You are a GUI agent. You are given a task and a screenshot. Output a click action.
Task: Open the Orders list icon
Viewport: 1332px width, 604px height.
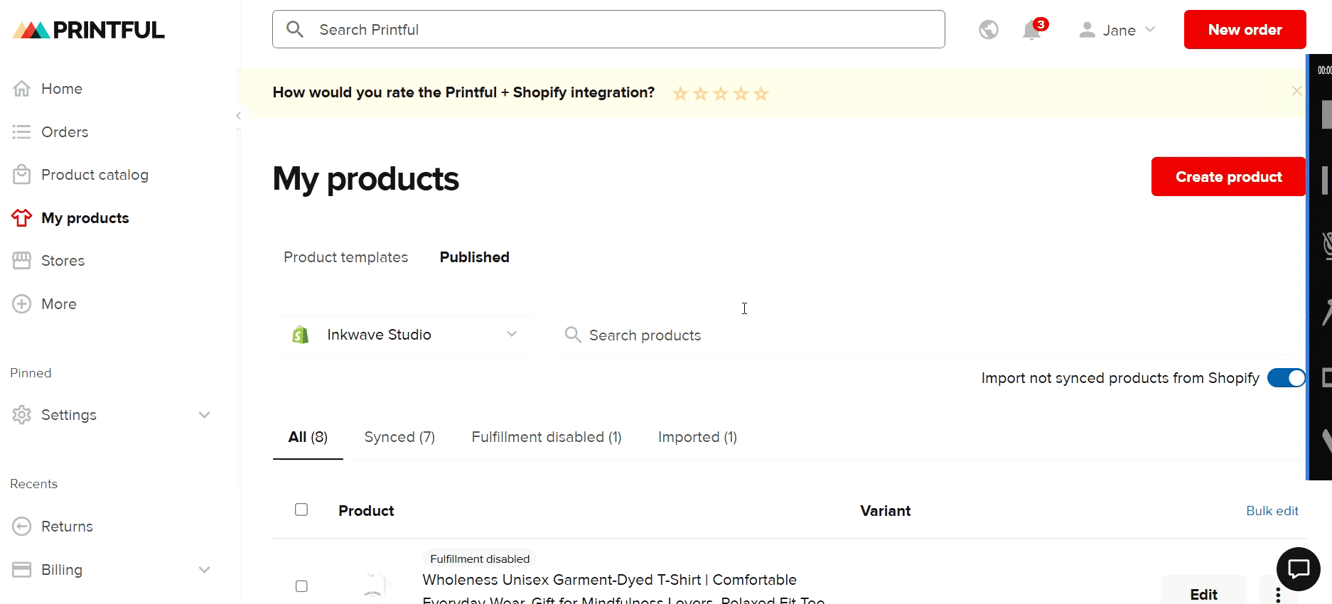[22, 132]
